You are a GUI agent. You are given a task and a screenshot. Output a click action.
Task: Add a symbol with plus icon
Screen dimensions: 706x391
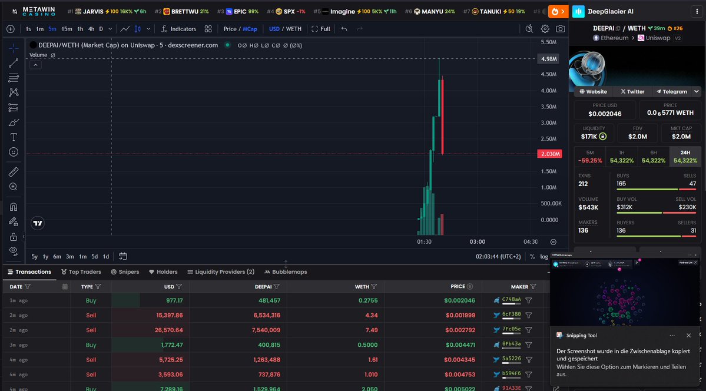pos(11,29)
